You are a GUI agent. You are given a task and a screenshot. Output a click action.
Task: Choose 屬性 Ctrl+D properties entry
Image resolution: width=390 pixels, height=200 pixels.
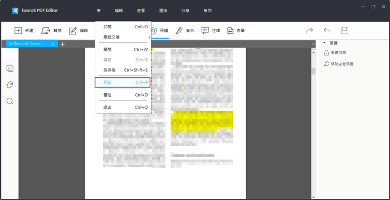tap(123, 95)
